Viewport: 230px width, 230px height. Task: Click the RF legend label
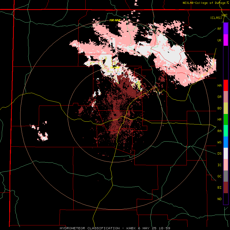(x=219, y=29)
